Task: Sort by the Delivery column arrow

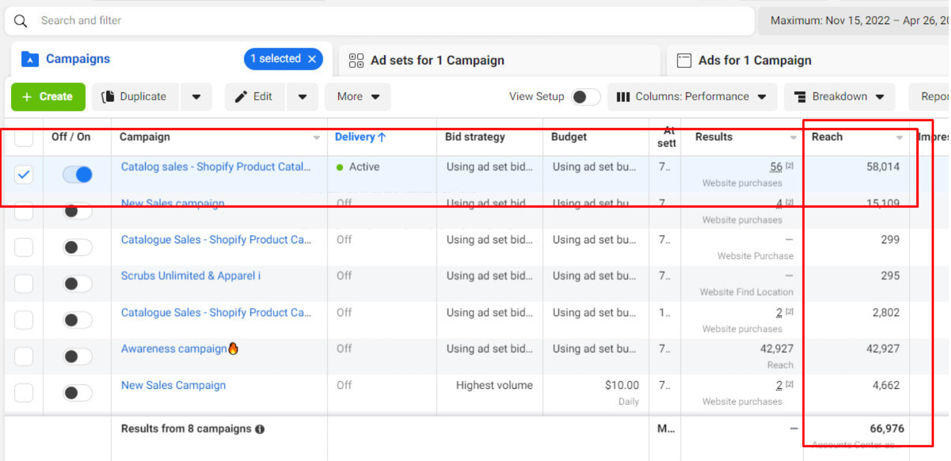Action: (x=382, y=137)
